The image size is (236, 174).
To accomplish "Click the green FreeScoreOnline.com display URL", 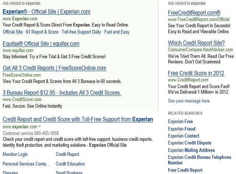I will (22, 75).
